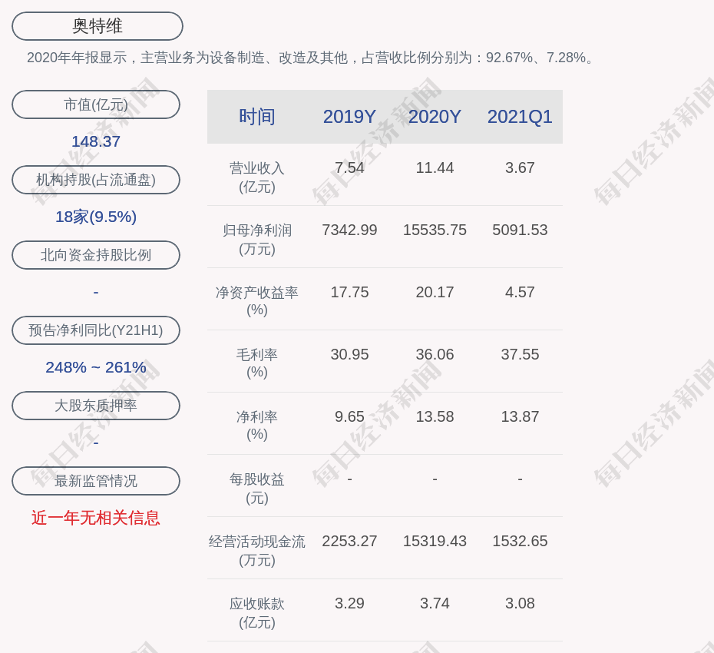Click the market value 148.37
The image size is (714, 653).
coord(96,141)
